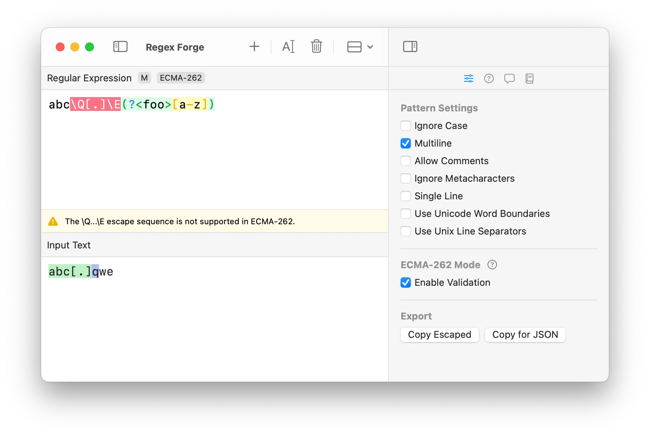This screenshot has height=436, width=650.
Task: Toggle the right inspector panel icon
Action: click(410, 47)
